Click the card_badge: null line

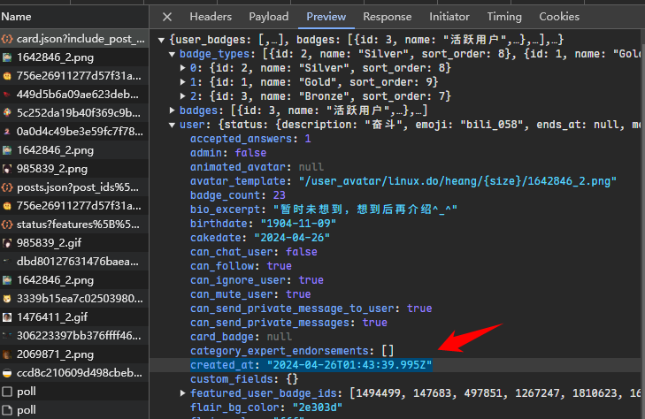[241, 337]
